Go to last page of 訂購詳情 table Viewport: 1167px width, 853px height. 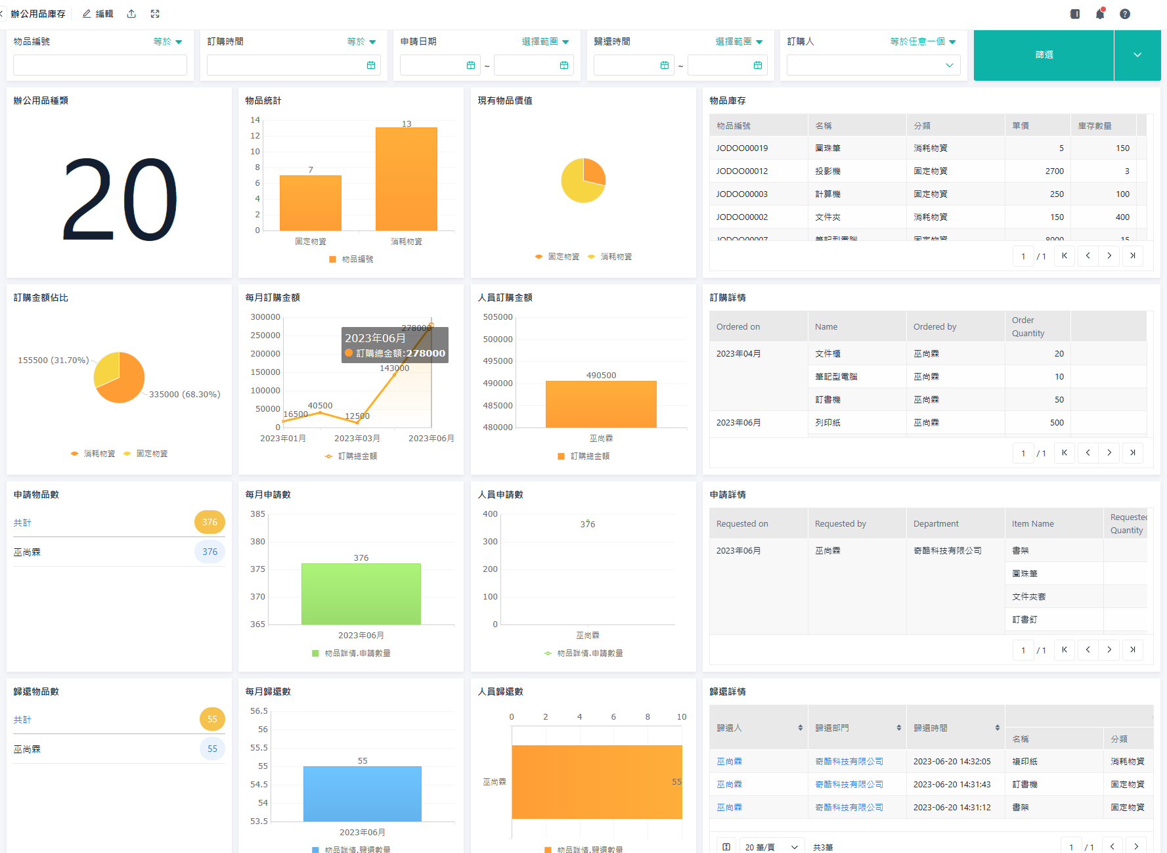point(1133,452)
